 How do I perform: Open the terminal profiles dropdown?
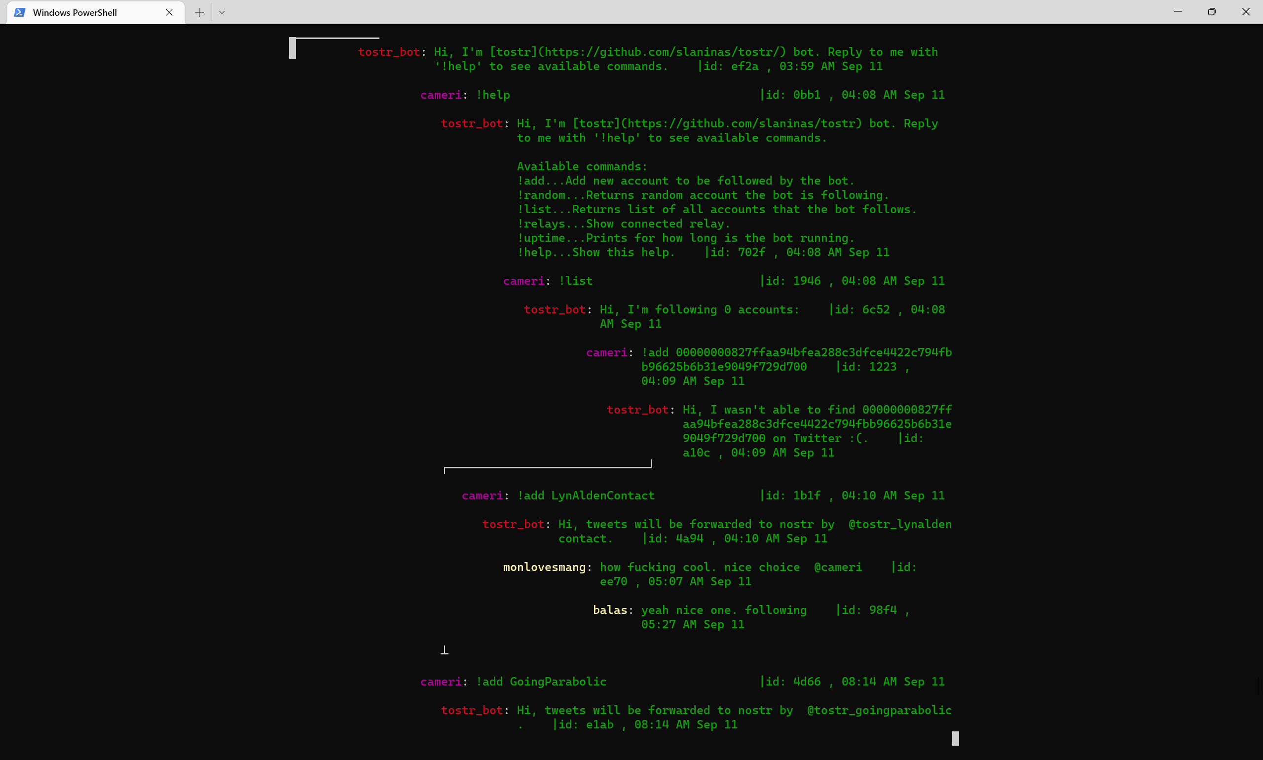tap(222, 12)
